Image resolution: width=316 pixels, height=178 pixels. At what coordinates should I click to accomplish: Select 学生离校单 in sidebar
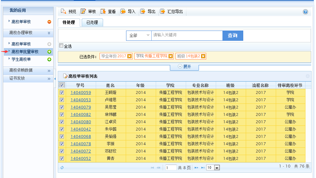[x=21, y=59]
